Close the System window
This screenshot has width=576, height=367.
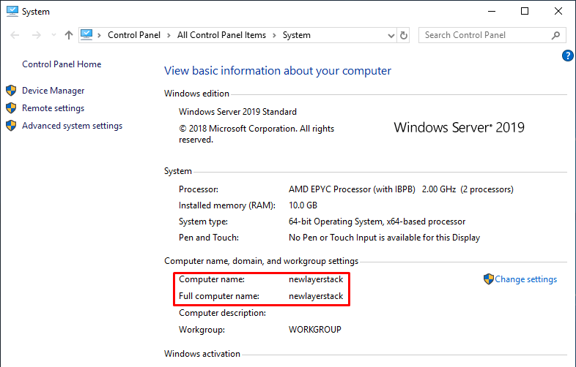click(558, 12)
